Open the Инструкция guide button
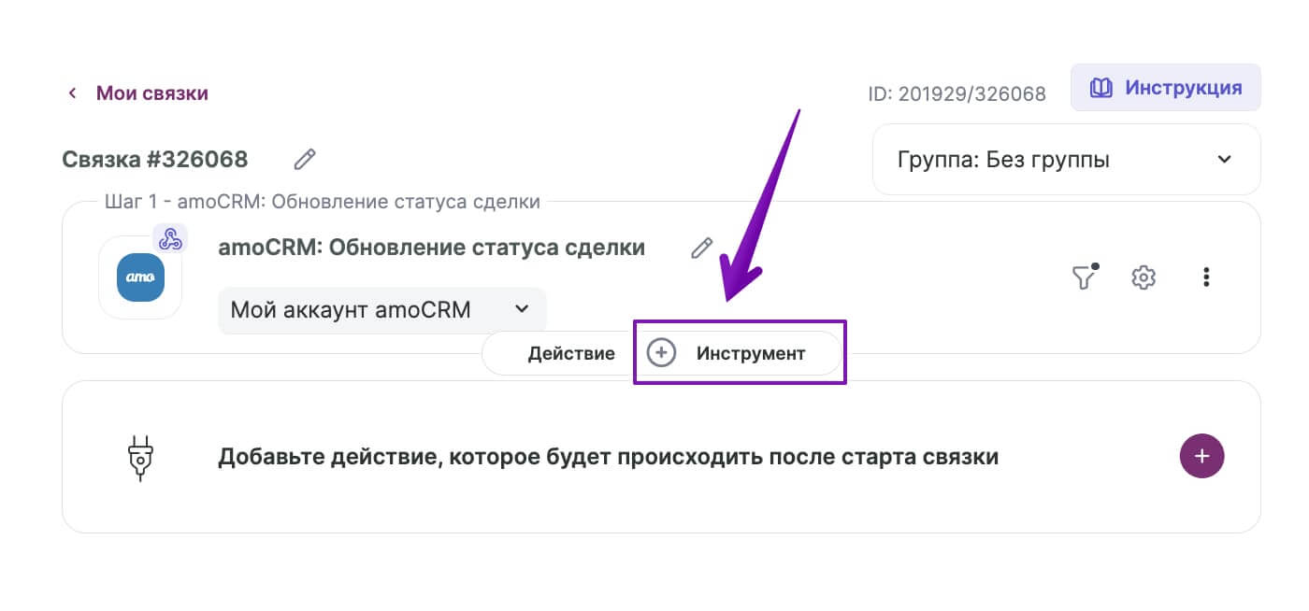Screen dimensions: 1309x611 [x=1166, y=88]
